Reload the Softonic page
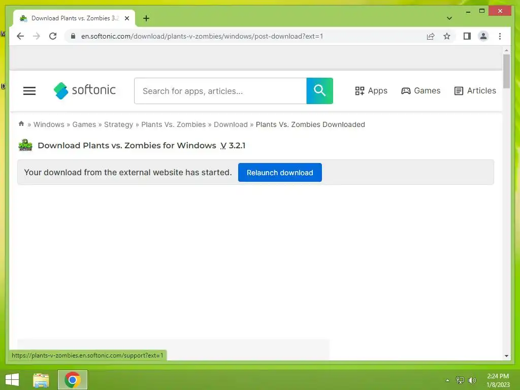Viewport: 520px width, 390px height. point(53,36)
